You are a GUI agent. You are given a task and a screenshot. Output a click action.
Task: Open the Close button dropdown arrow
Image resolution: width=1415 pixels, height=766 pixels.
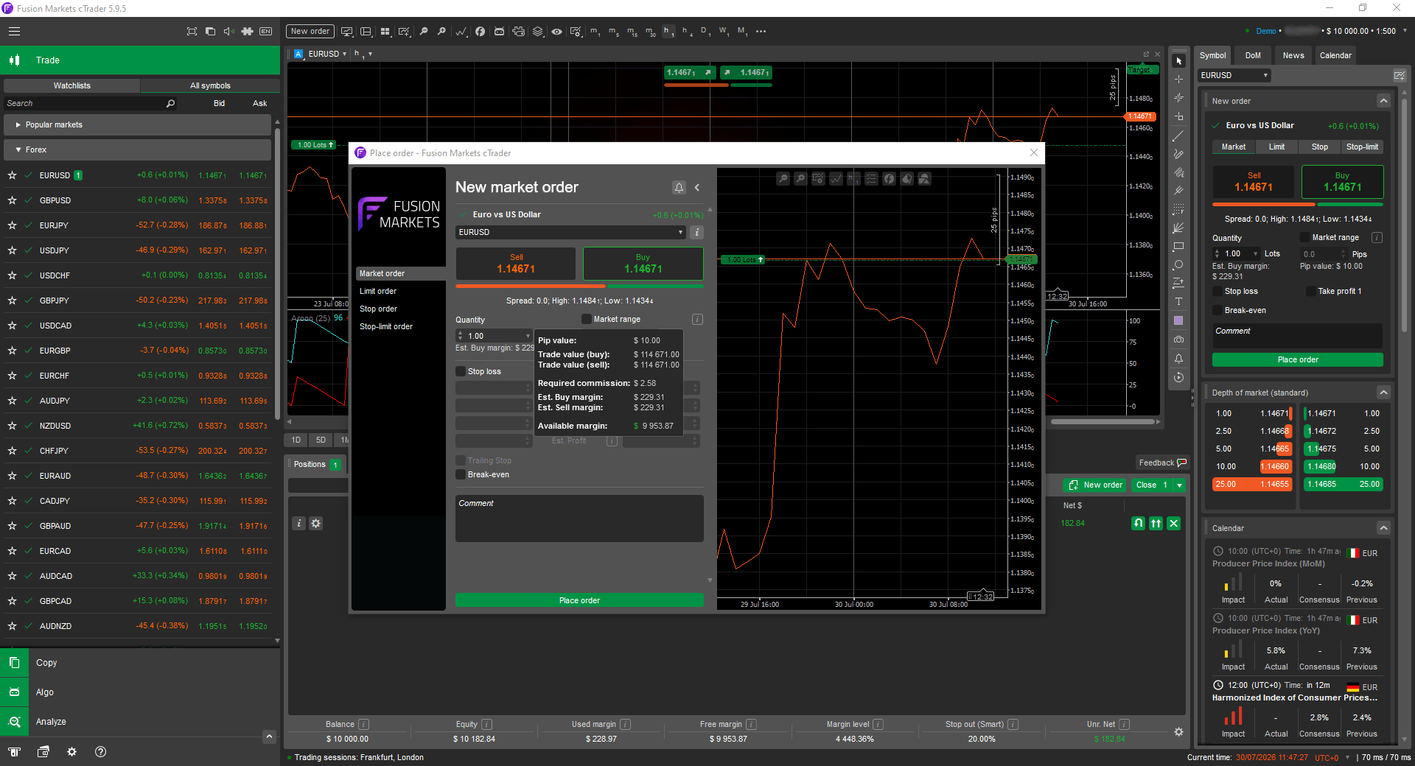1179,485
